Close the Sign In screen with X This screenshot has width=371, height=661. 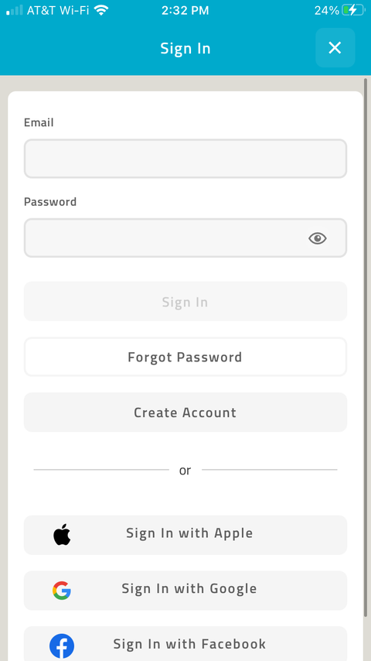coord(335,48)
